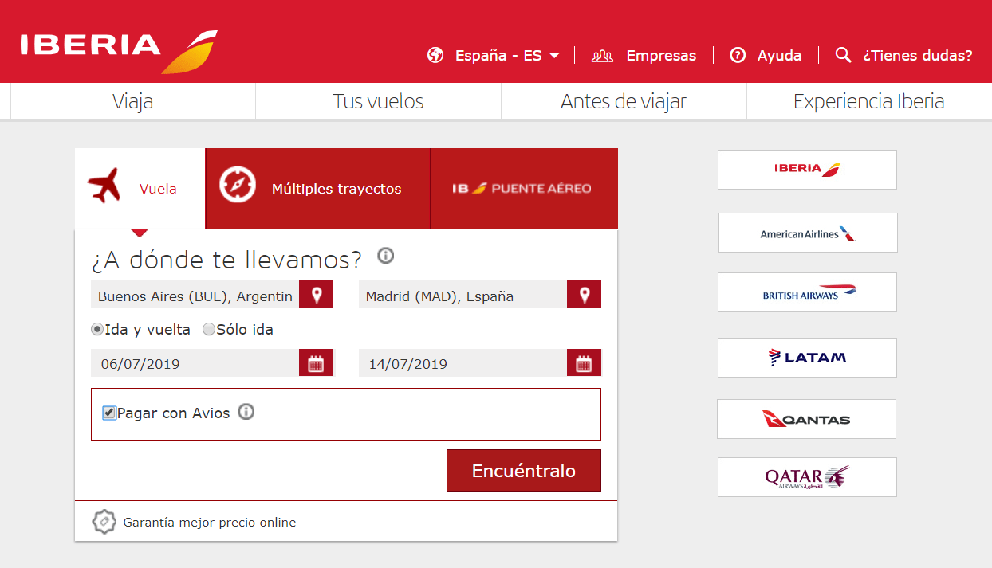Click the destination location pin icon
The height and width of the screenshot is (568, 992).
point(584,295)
